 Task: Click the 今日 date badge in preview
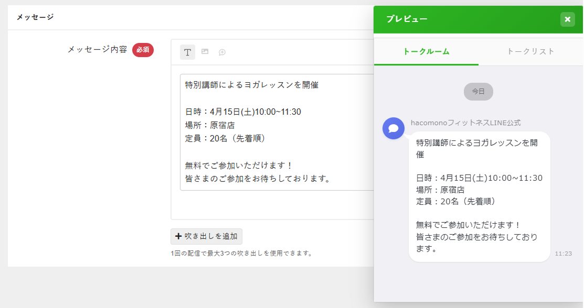(478, 91)
